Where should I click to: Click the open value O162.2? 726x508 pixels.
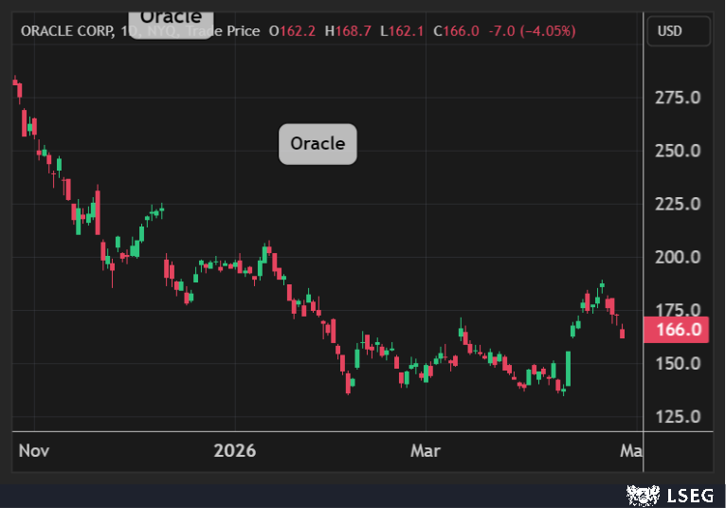tap(293, 31)
